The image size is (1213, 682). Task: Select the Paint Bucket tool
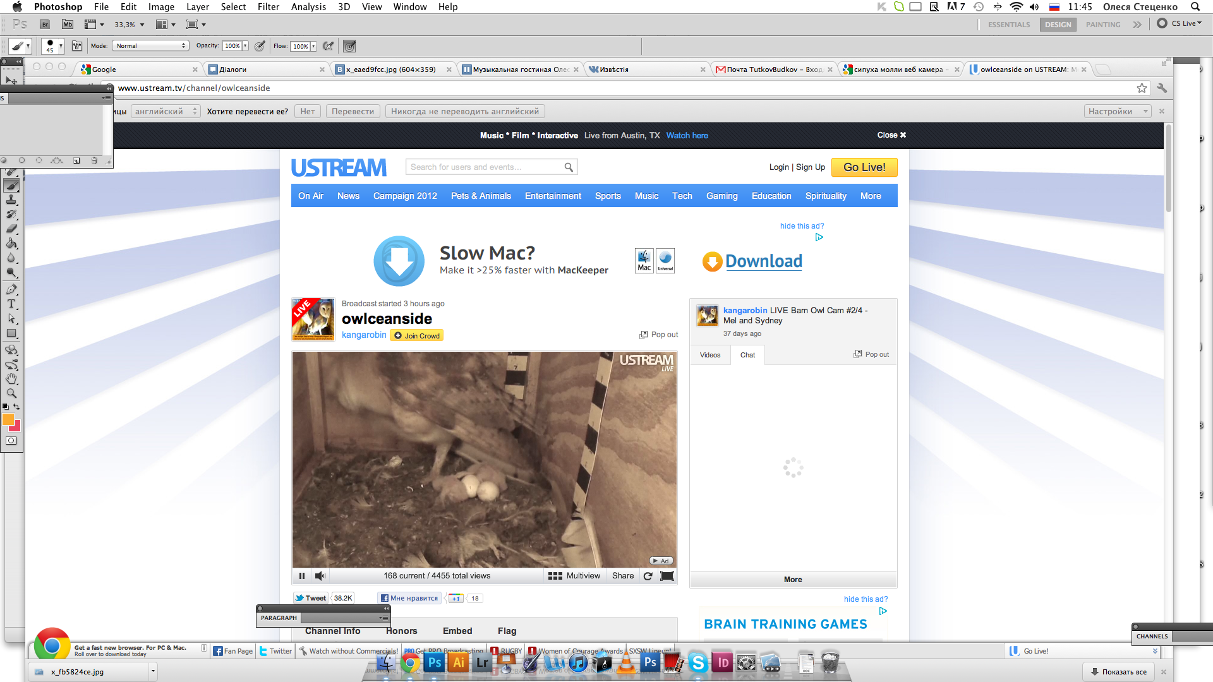pyautogui.click(x=11, y=243)
